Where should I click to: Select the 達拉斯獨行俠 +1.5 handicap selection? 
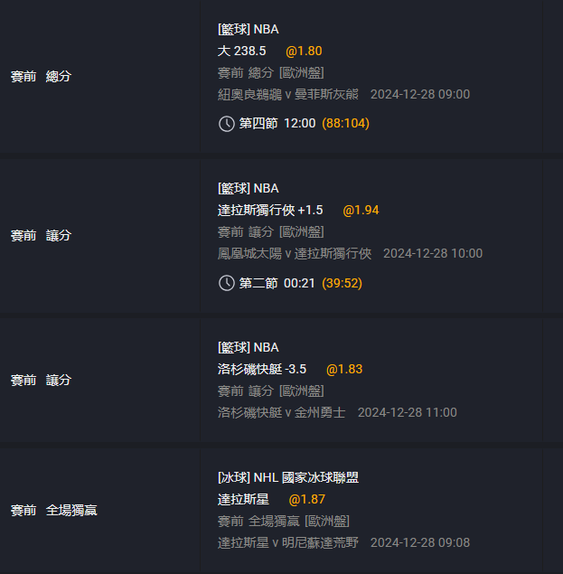(x=270, y=210)
